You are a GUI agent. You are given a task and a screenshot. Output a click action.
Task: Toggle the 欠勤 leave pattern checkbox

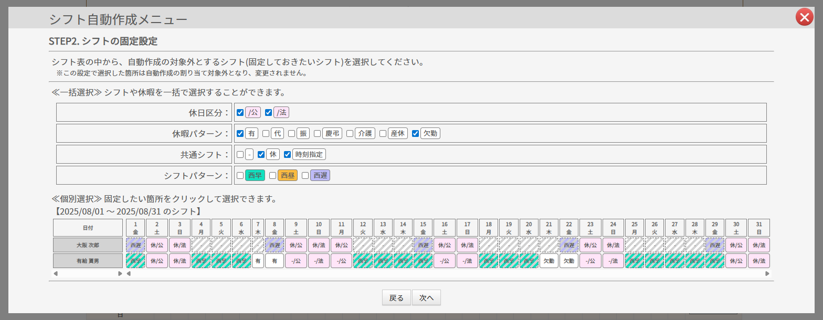tap(415, 133)
